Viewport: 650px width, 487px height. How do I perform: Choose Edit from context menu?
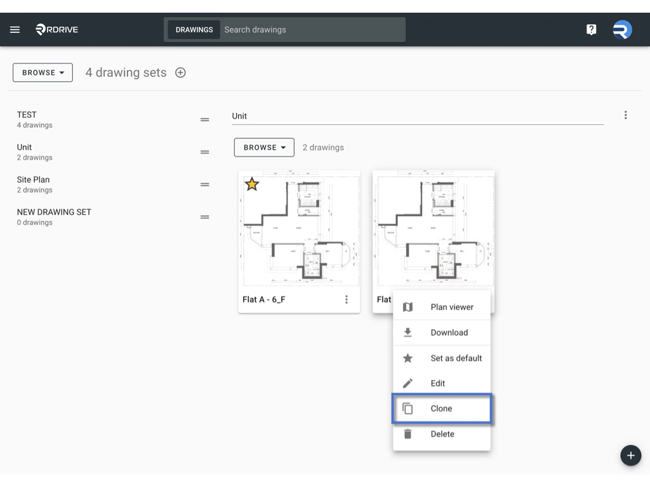[442, 383]
